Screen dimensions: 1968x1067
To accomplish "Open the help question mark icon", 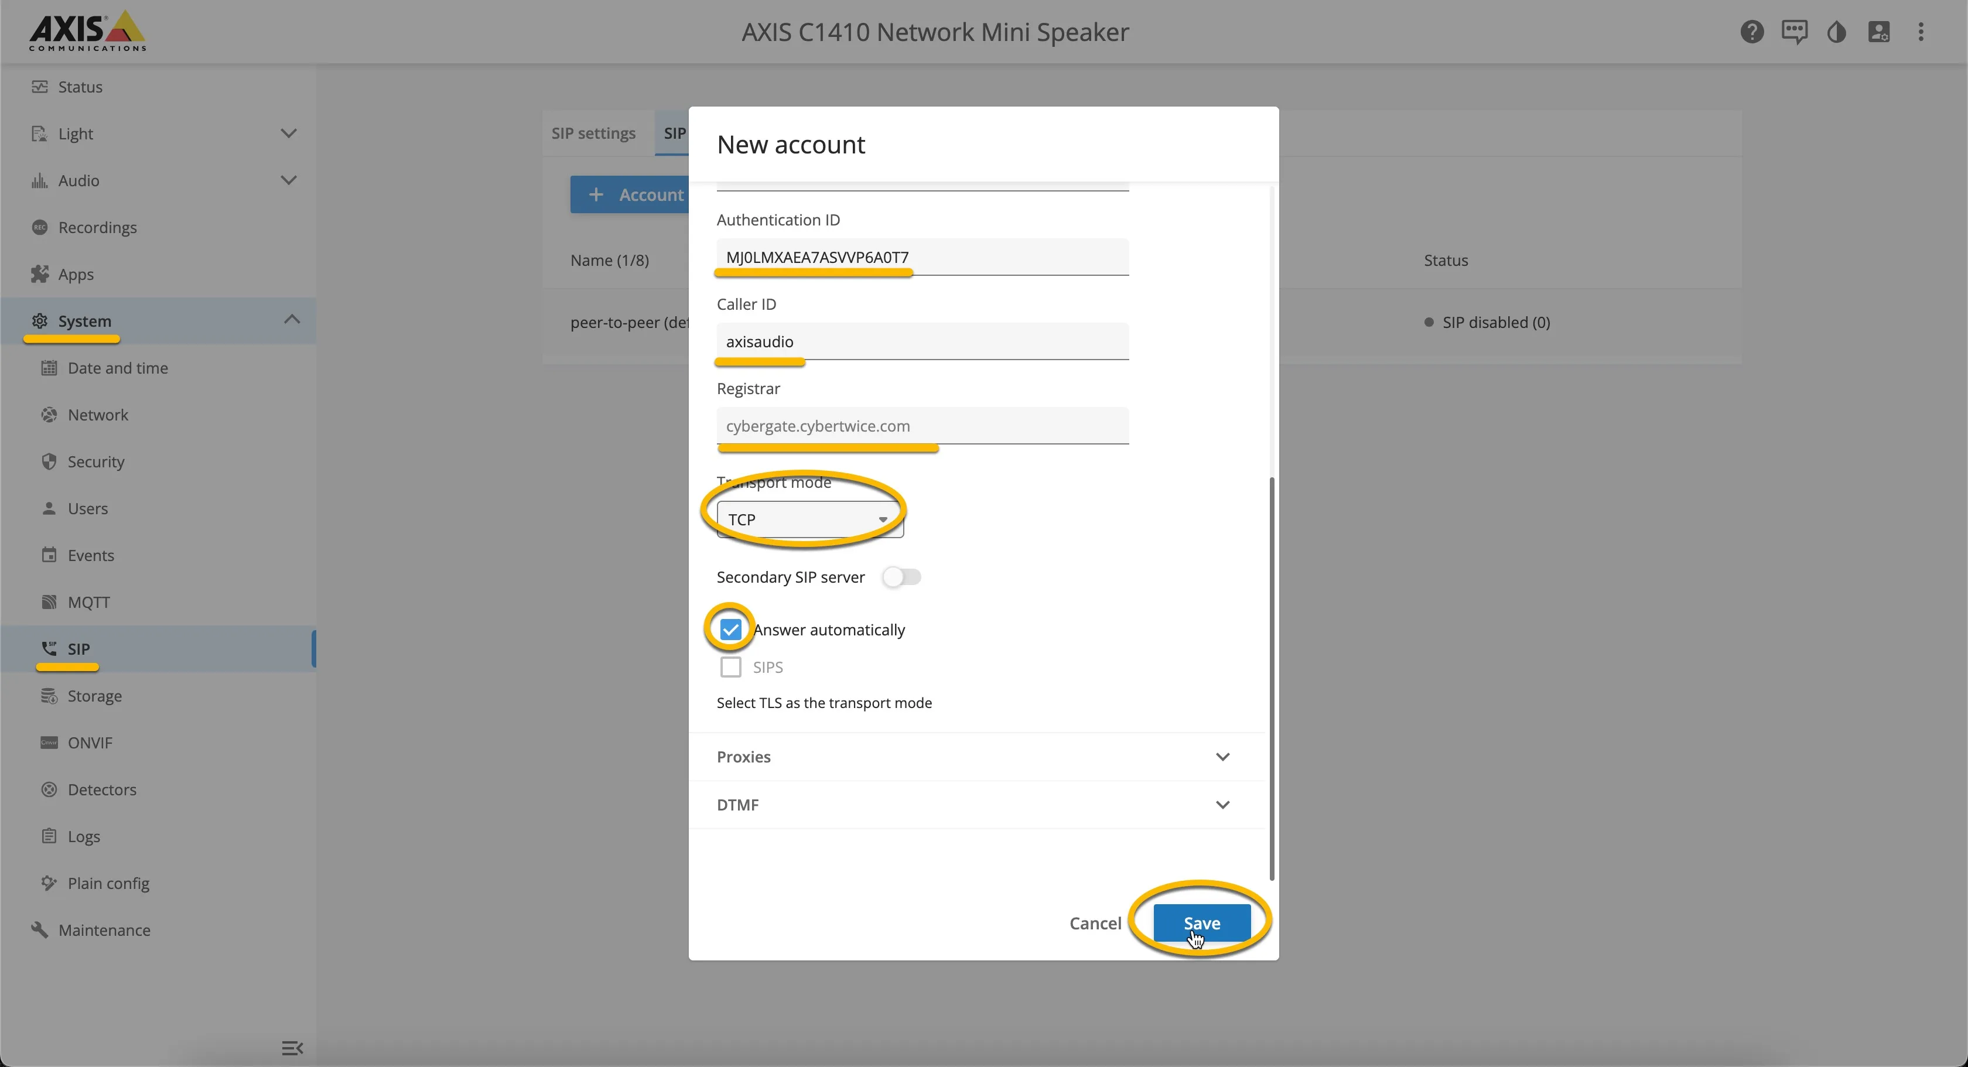I will point(1752,32).
